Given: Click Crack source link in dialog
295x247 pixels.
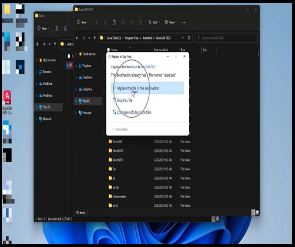Looking at the screenshot, I should click(x=135, y=67).
